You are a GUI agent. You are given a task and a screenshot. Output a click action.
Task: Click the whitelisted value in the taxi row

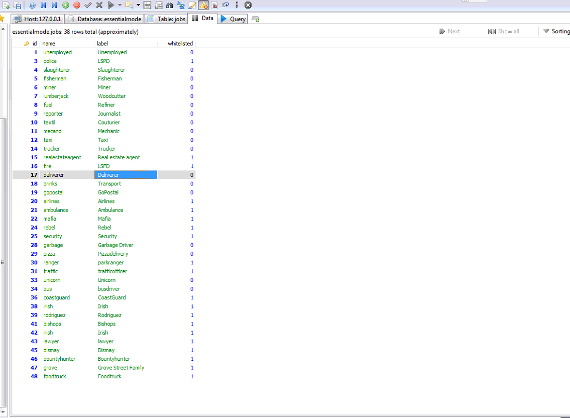click(177, 140)
